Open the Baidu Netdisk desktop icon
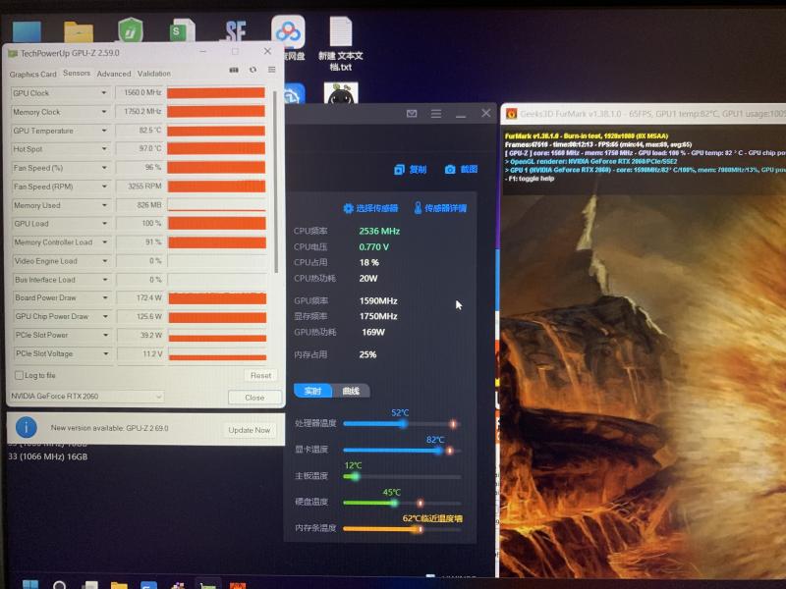Screen dimensions: 786x589 coord(288,31)
